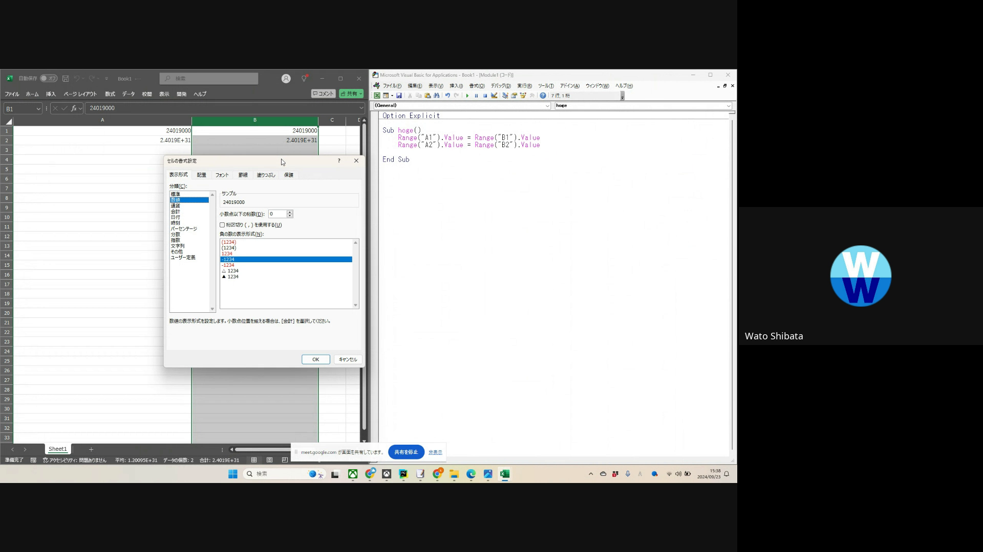
Task: Switch to the フォント tab
Action: pyautogui.click(x=222, y=175)
